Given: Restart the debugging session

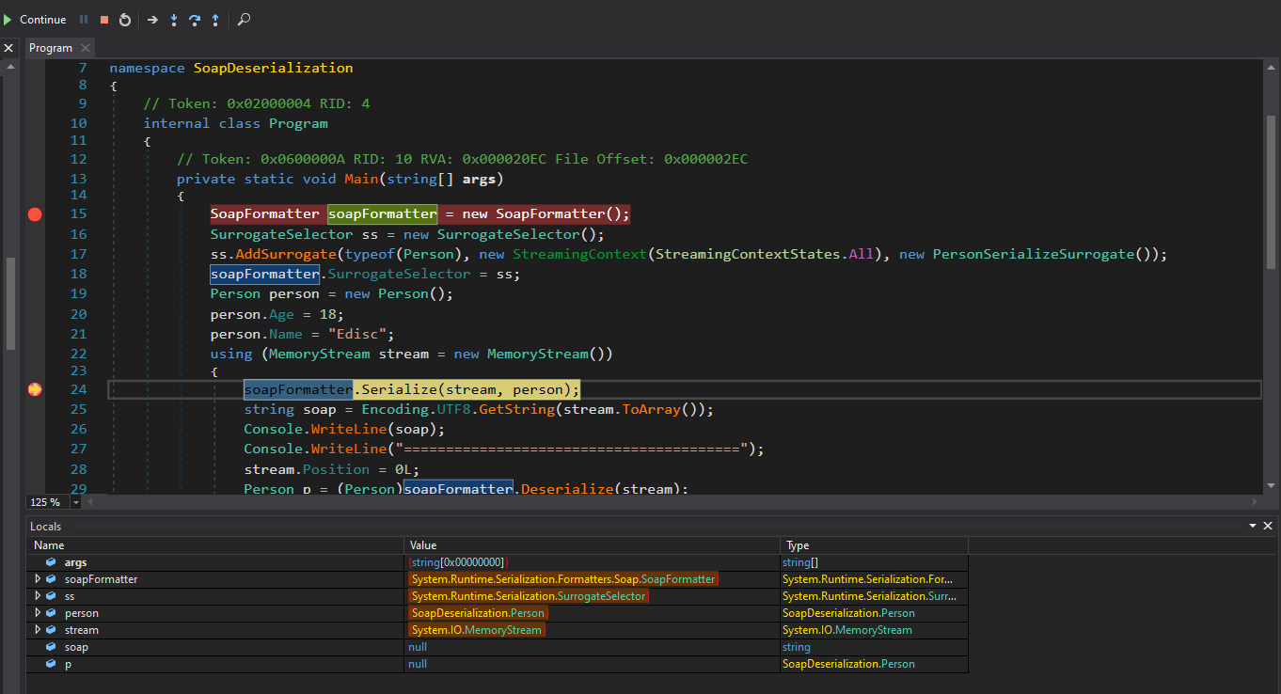Looking at the screenshot, I should pos(124,20).
